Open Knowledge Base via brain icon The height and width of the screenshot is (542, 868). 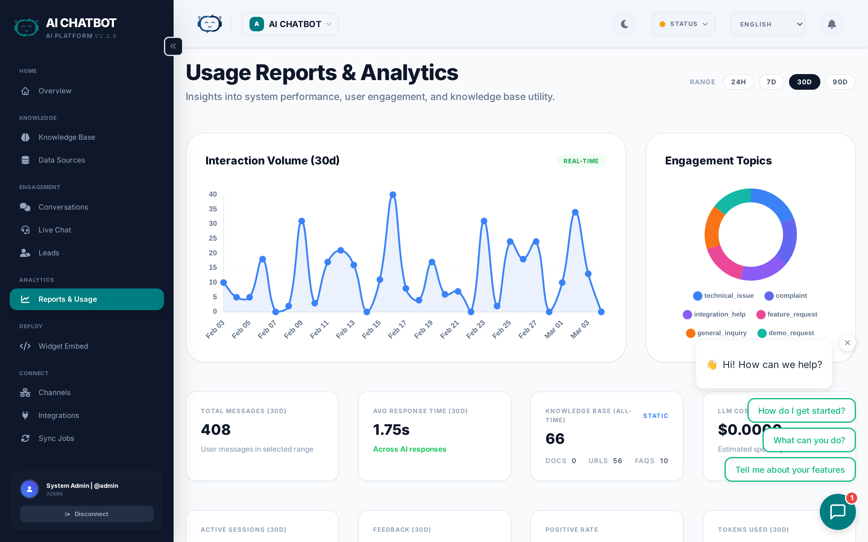click(x=25, y=137)
